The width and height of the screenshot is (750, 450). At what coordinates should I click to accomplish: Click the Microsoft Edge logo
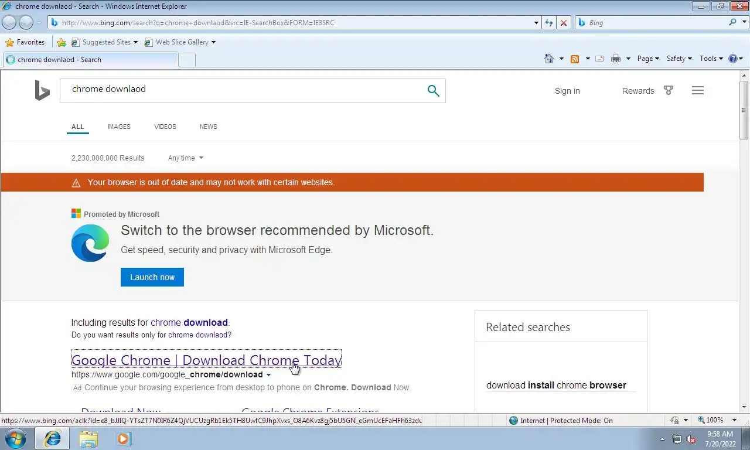click(90, 243)
